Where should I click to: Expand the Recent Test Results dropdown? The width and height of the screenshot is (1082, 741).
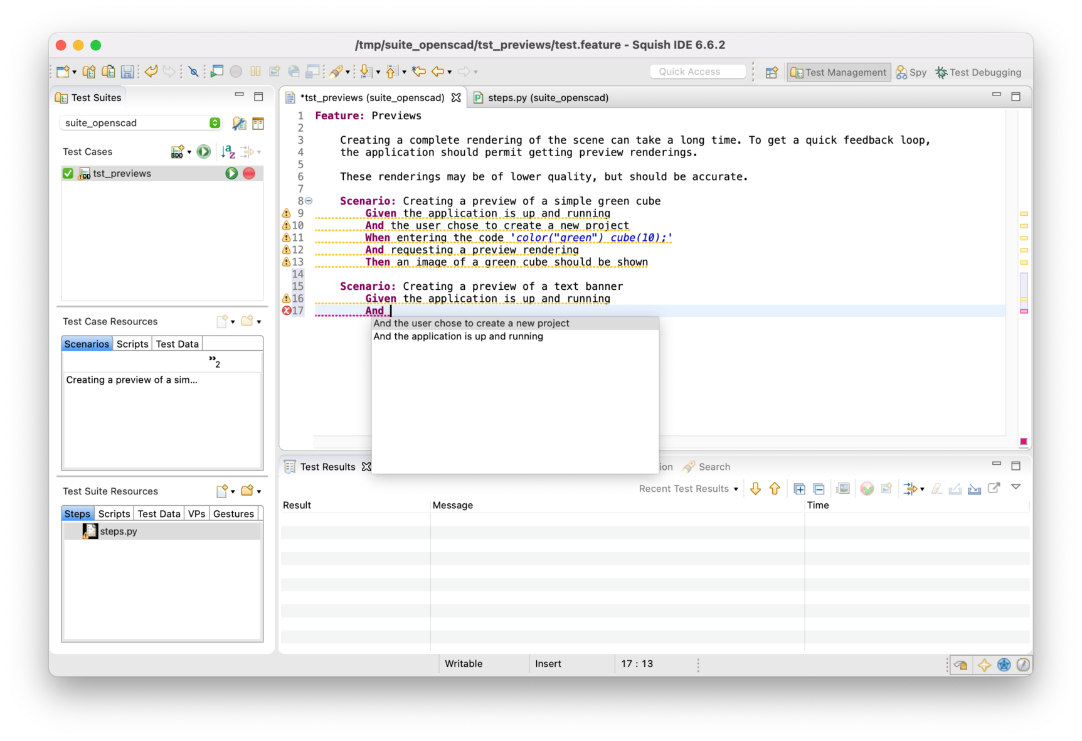click(736, 489)
